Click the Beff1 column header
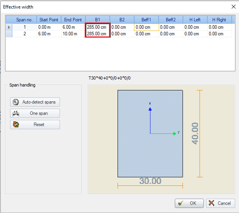The width and height of the screenshot is (239, 213). tap(146, 20)
